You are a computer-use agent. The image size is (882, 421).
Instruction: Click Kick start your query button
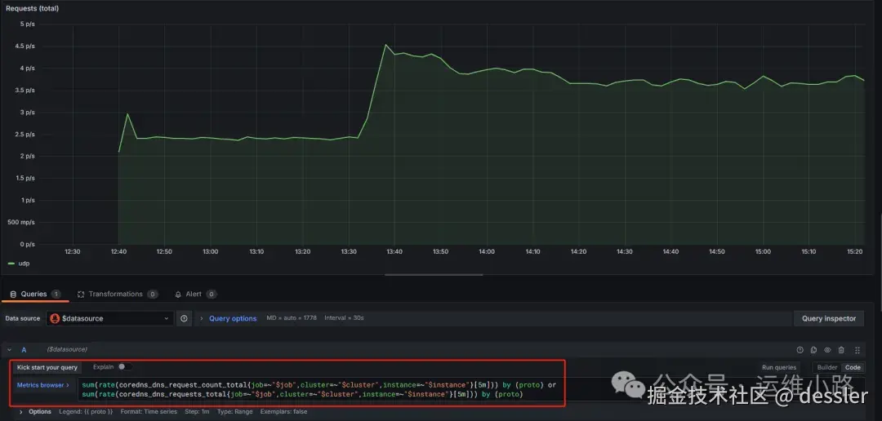(x=47, y=367)
